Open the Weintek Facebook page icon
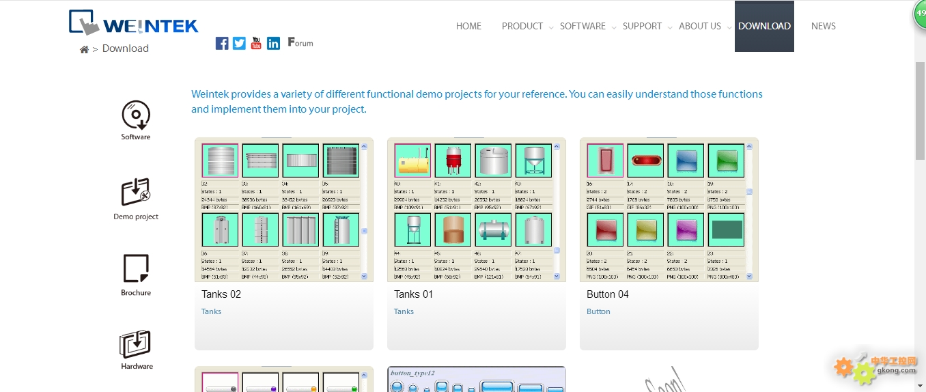The image size is (926, 392). point(222,43)
